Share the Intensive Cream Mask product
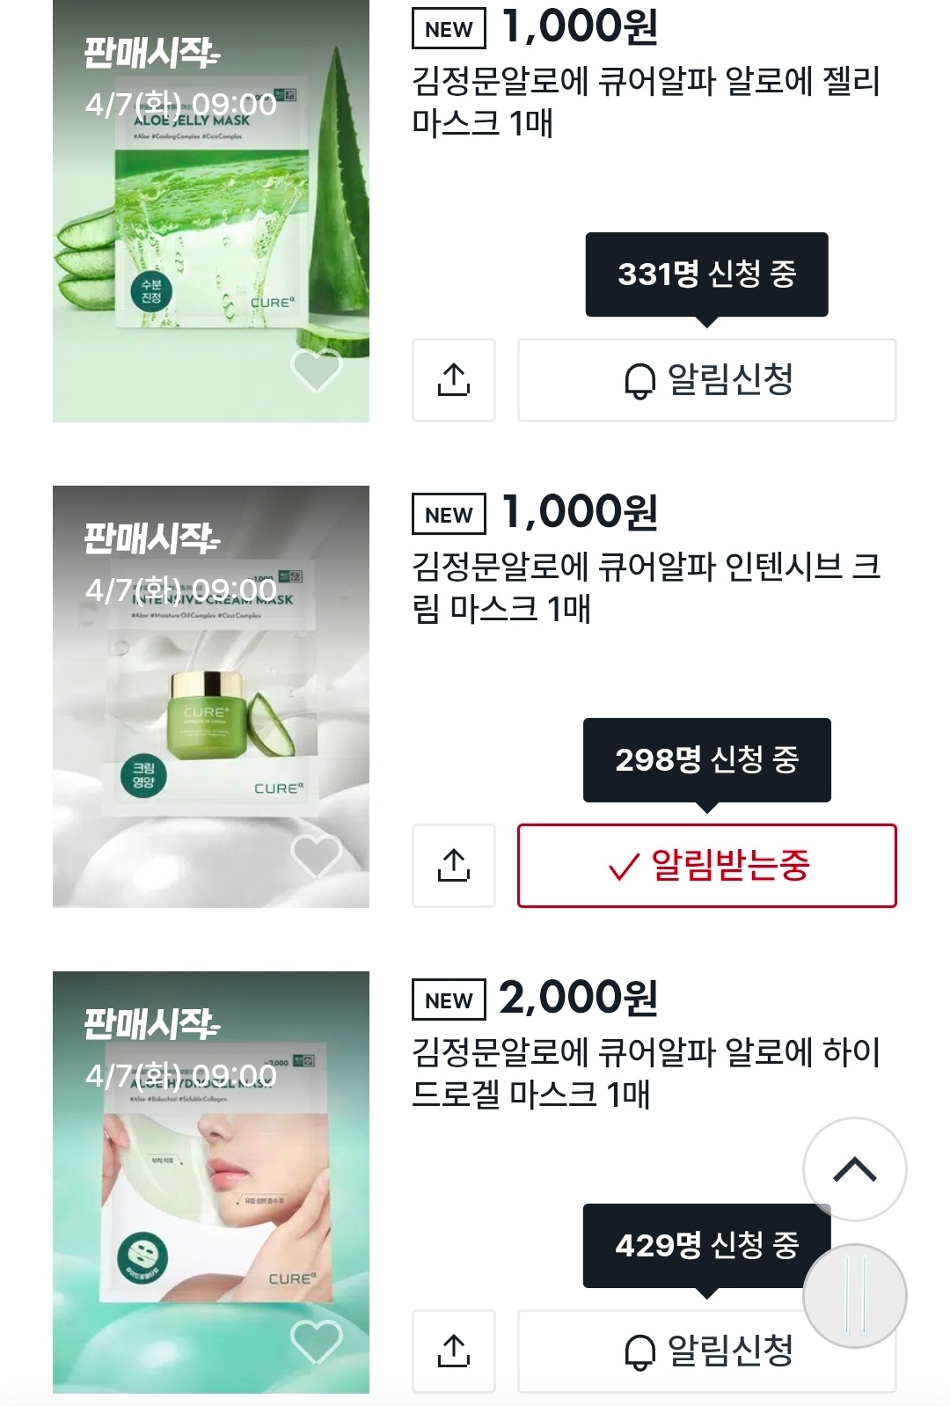Screen dimensions: 950x1406 click(x=454, y=866)
